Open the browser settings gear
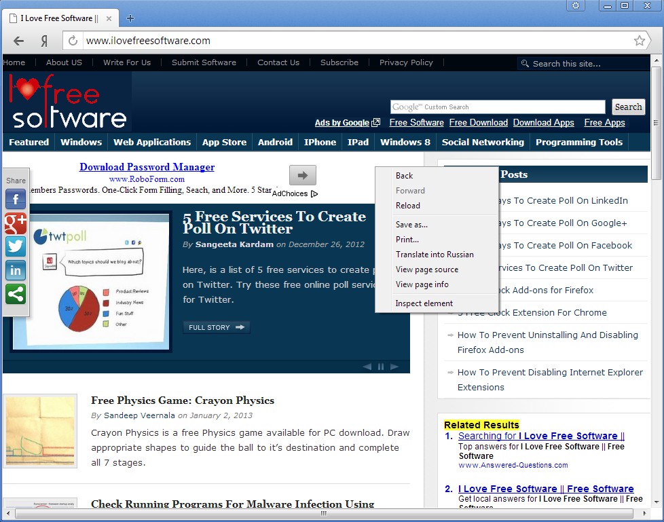 click(576, 5)
